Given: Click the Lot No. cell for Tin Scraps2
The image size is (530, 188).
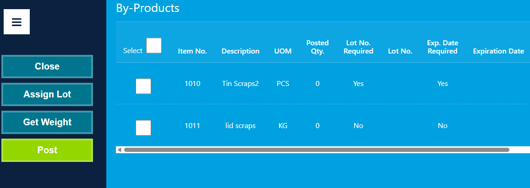Looking at the screenshot, I should point(400,84).
